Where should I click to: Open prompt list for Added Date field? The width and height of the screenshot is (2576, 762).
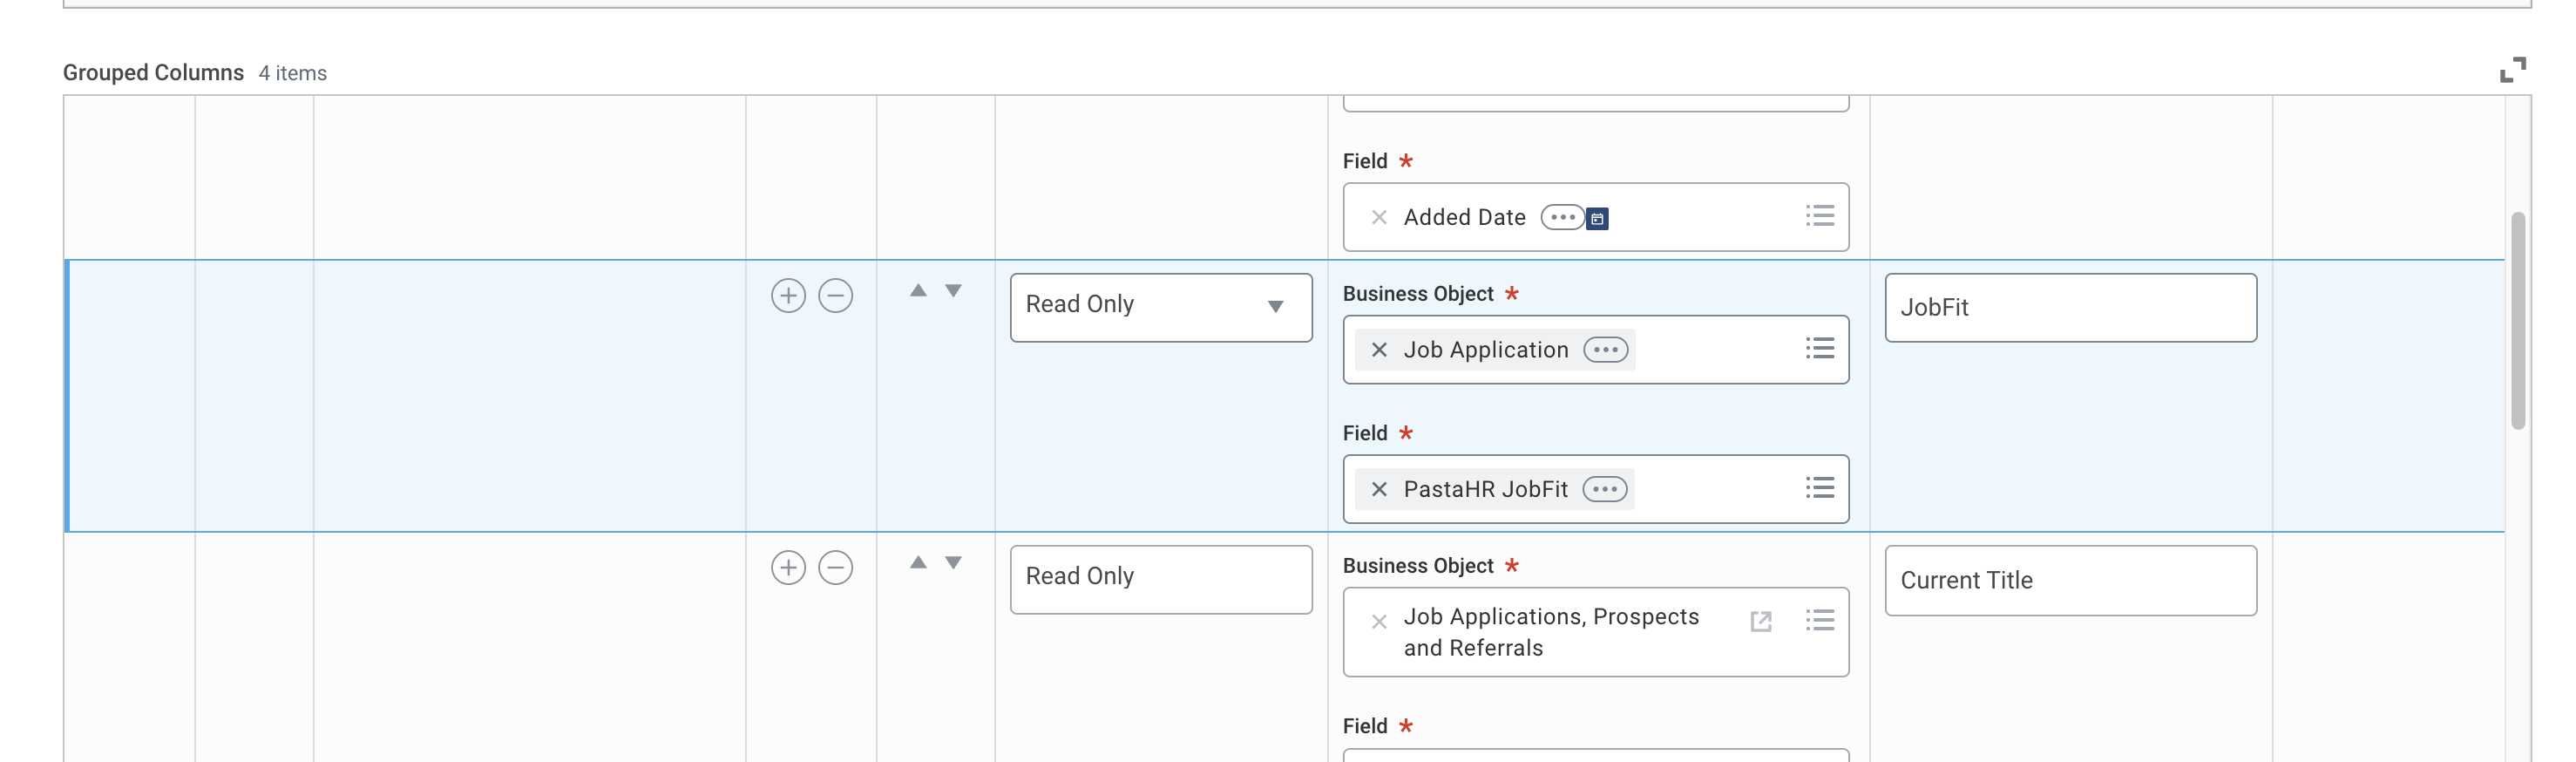click(x=1819, y=216)
